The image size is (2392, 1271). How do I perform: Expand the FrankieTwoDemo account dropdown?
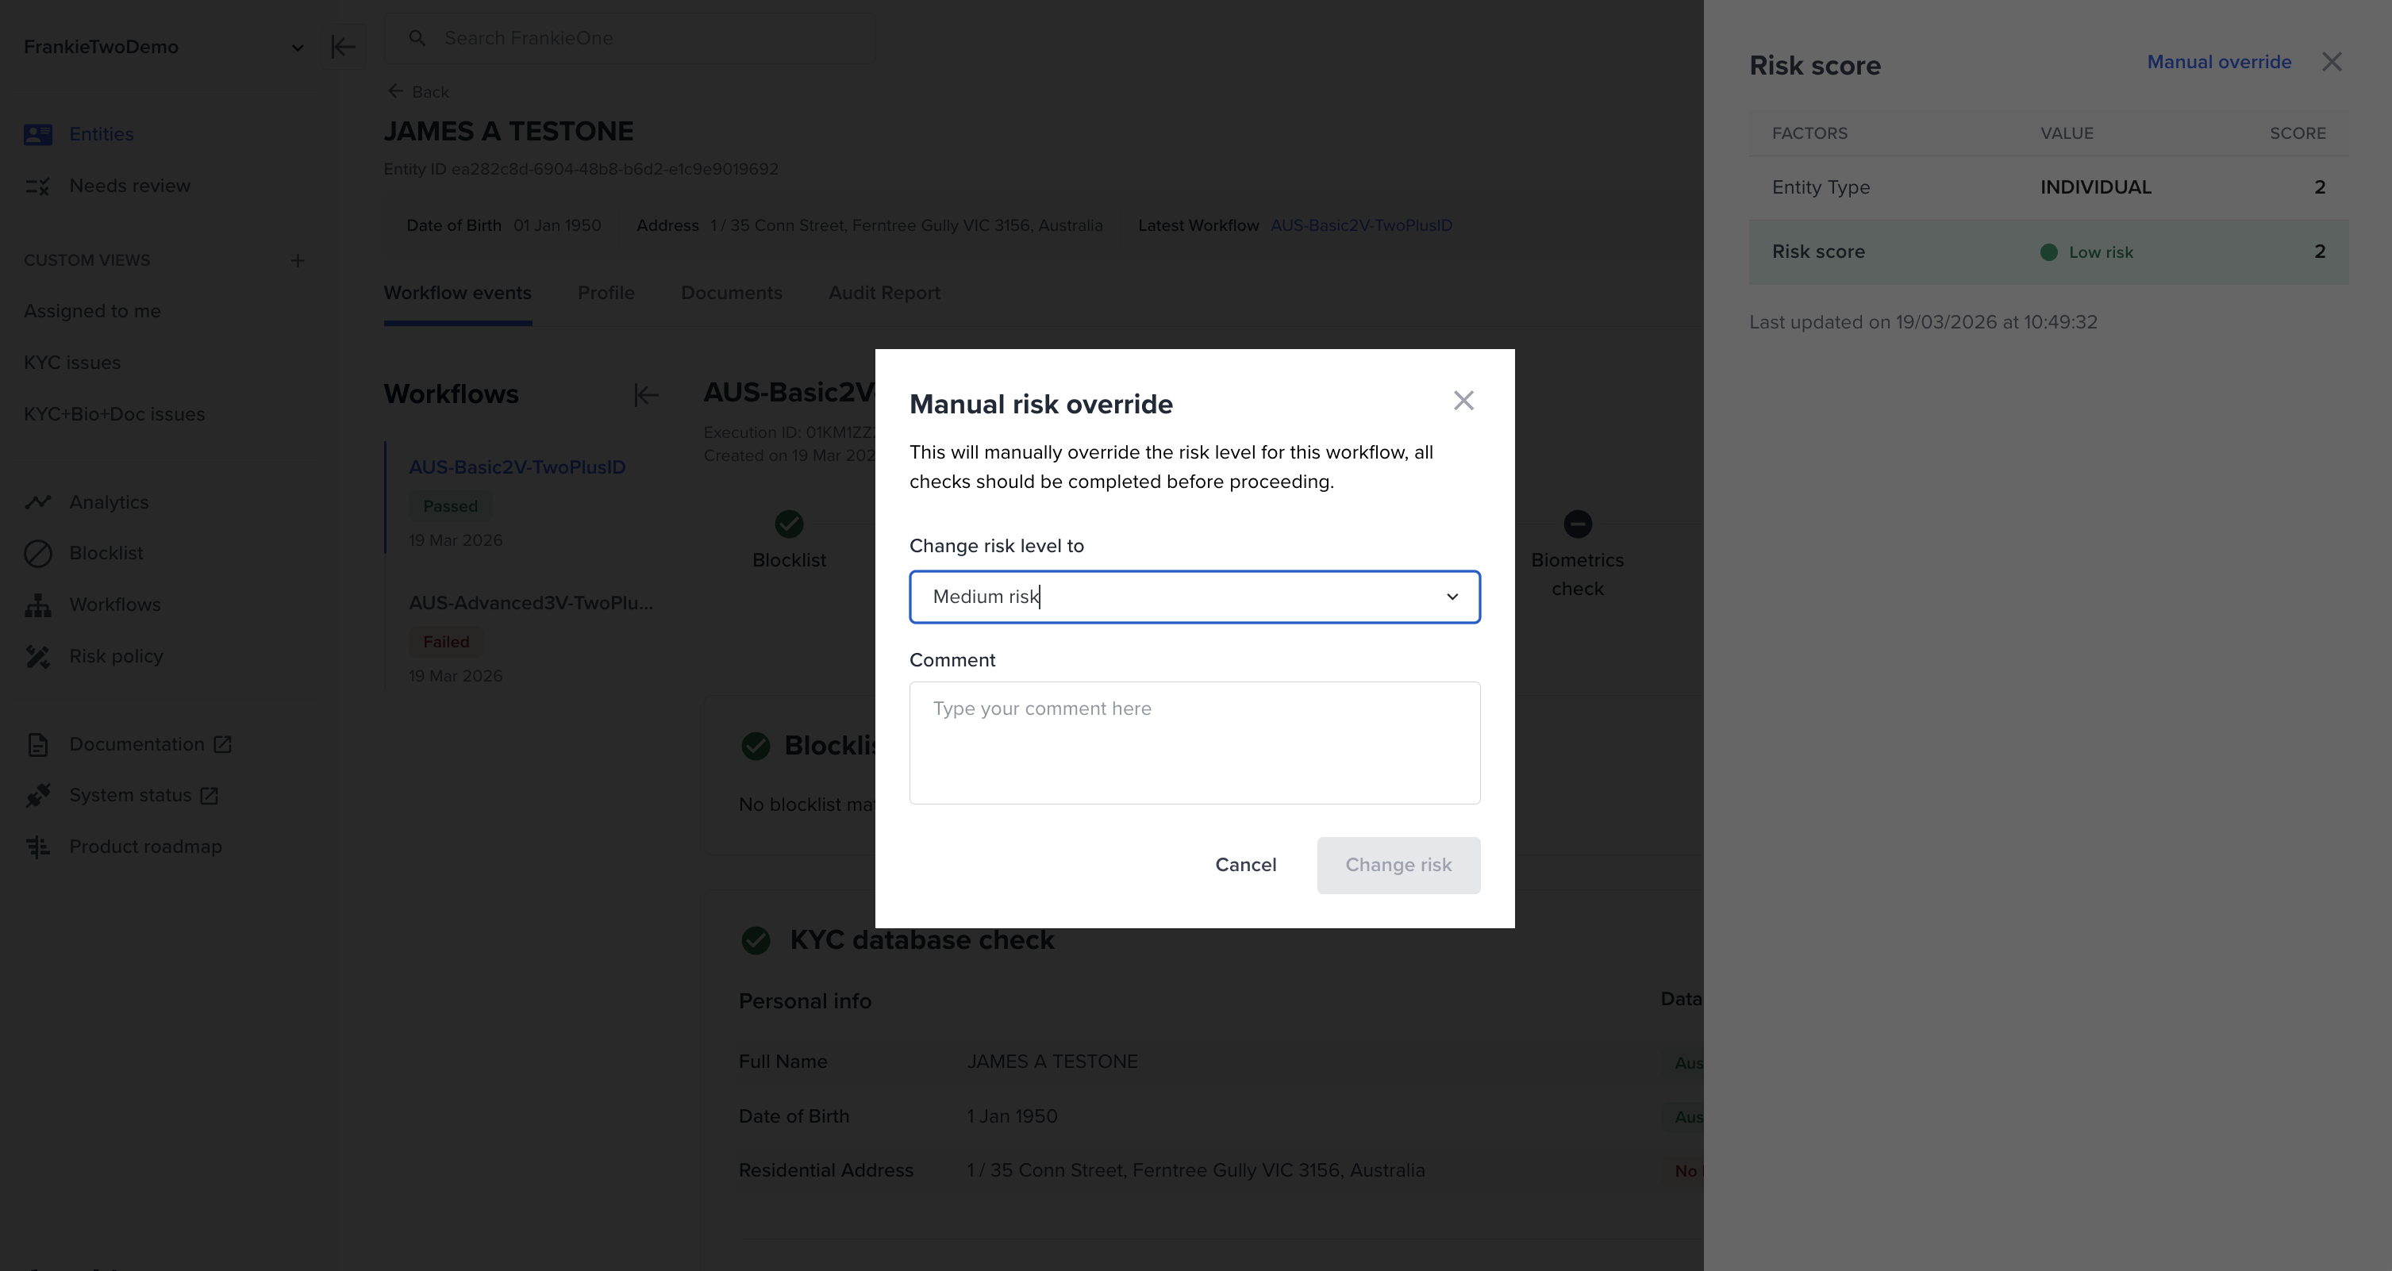tap(297, 48)
